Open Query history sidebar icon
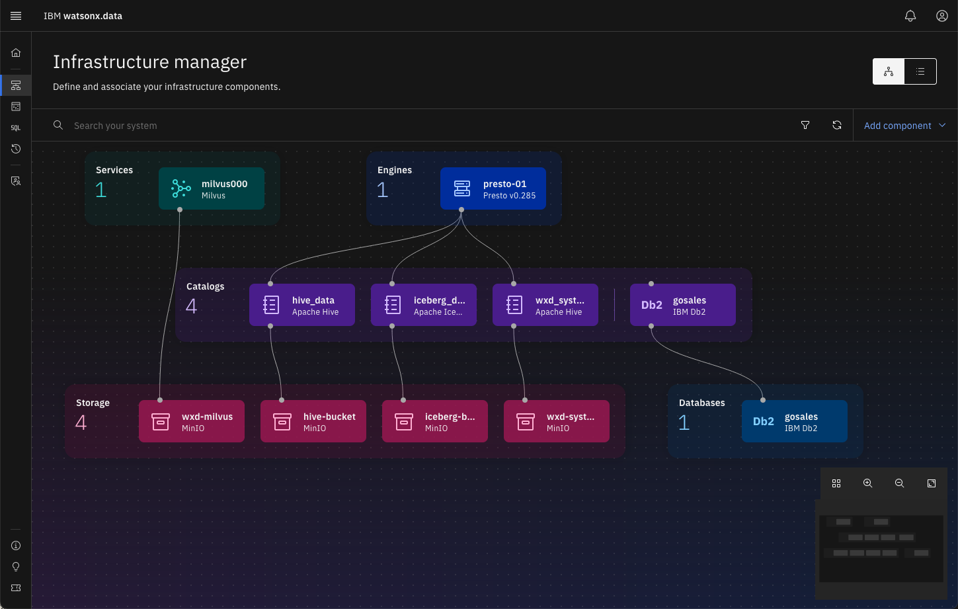Image resolution: width=958 pixels, height=609 pixels. (x=16, y=149)
